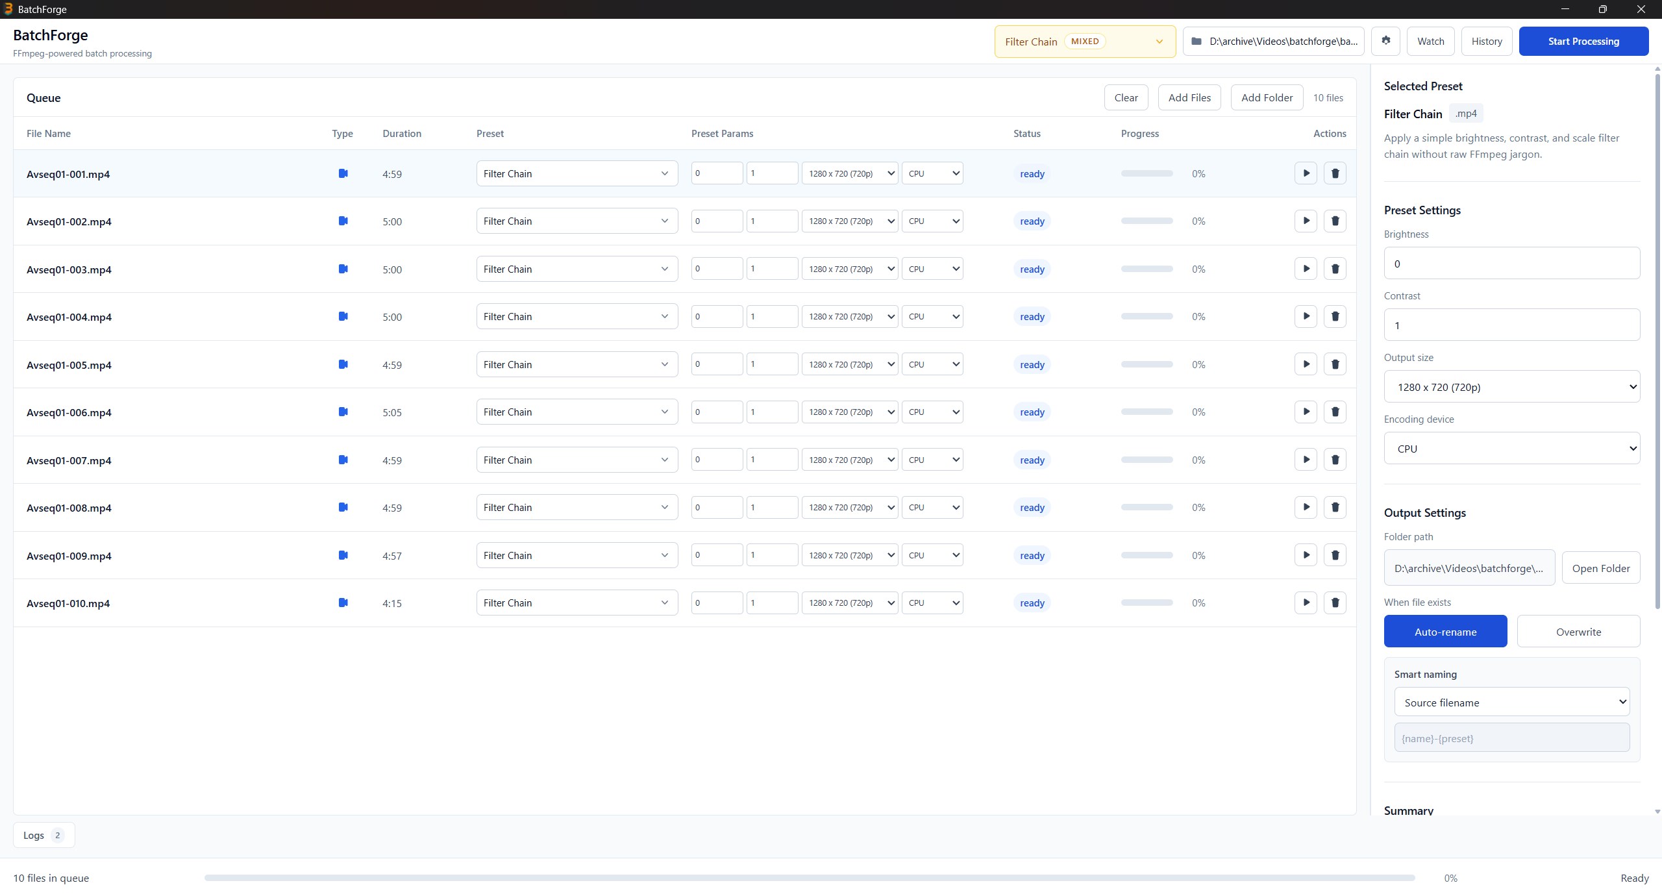Viewport: 1662px width, 896px height.
Task: Click the play icon for Avseq01-007.mp4
Action: (x=1306, y=460)
